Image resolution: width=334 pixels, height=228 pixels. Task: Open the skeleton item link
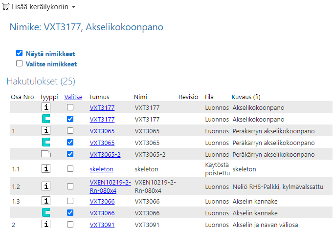click(x=101, y=169)
